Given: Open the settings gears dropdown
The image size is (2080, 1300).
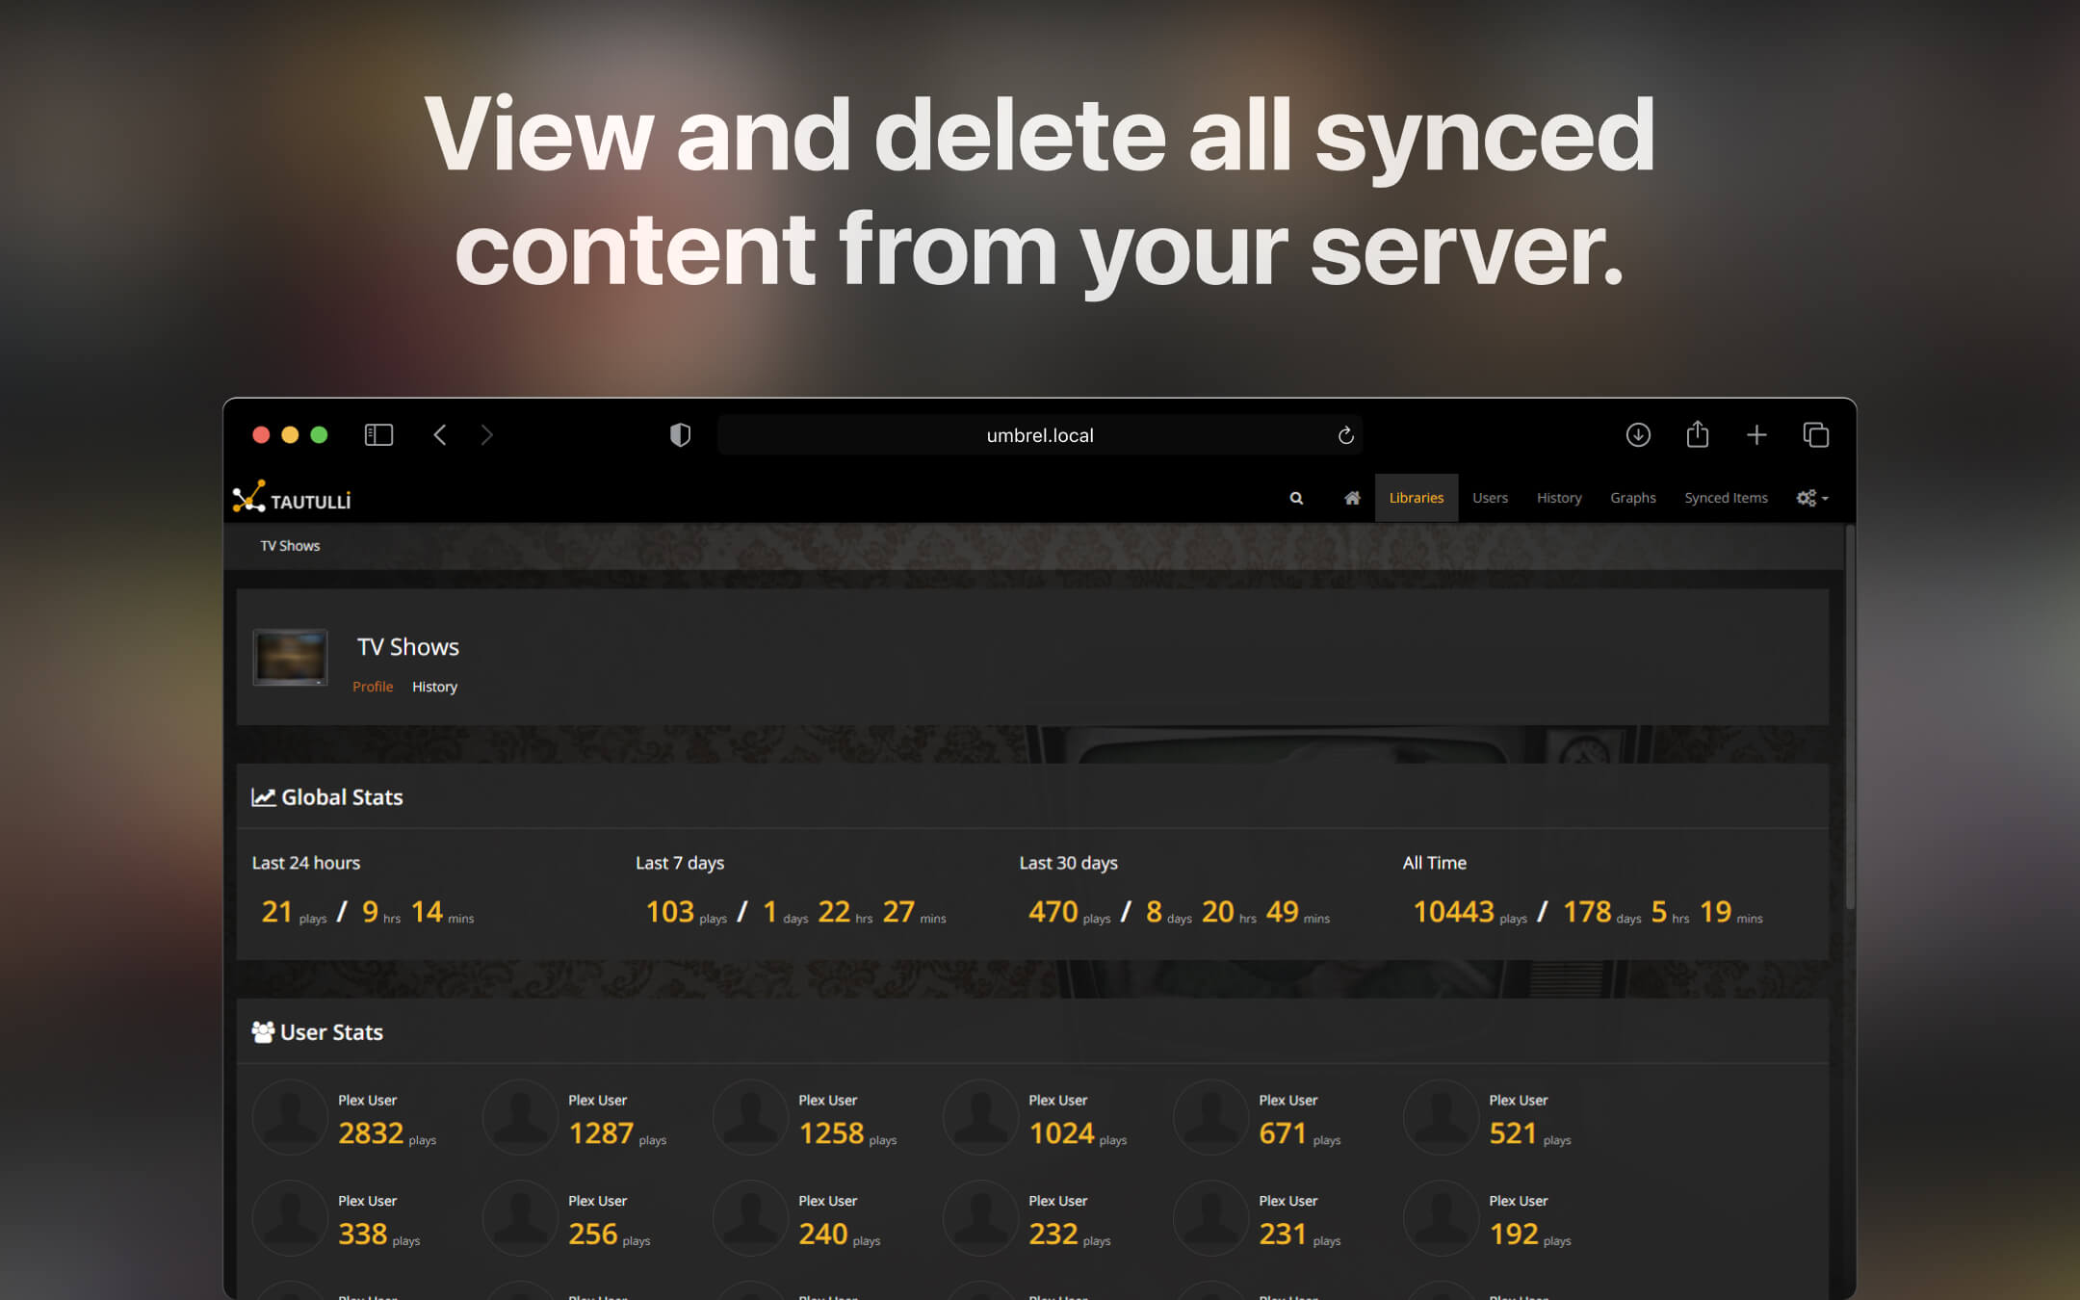Looking at the screenshot, I should (x=1811, y=498).
